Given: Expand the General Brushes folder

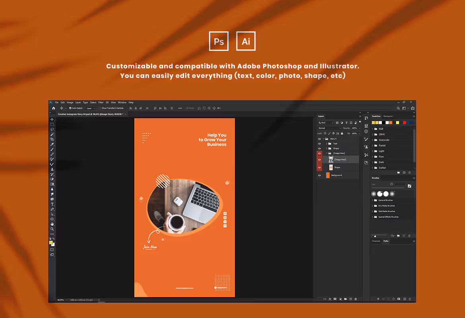Looking at the screenshot, I should [372, 200].
